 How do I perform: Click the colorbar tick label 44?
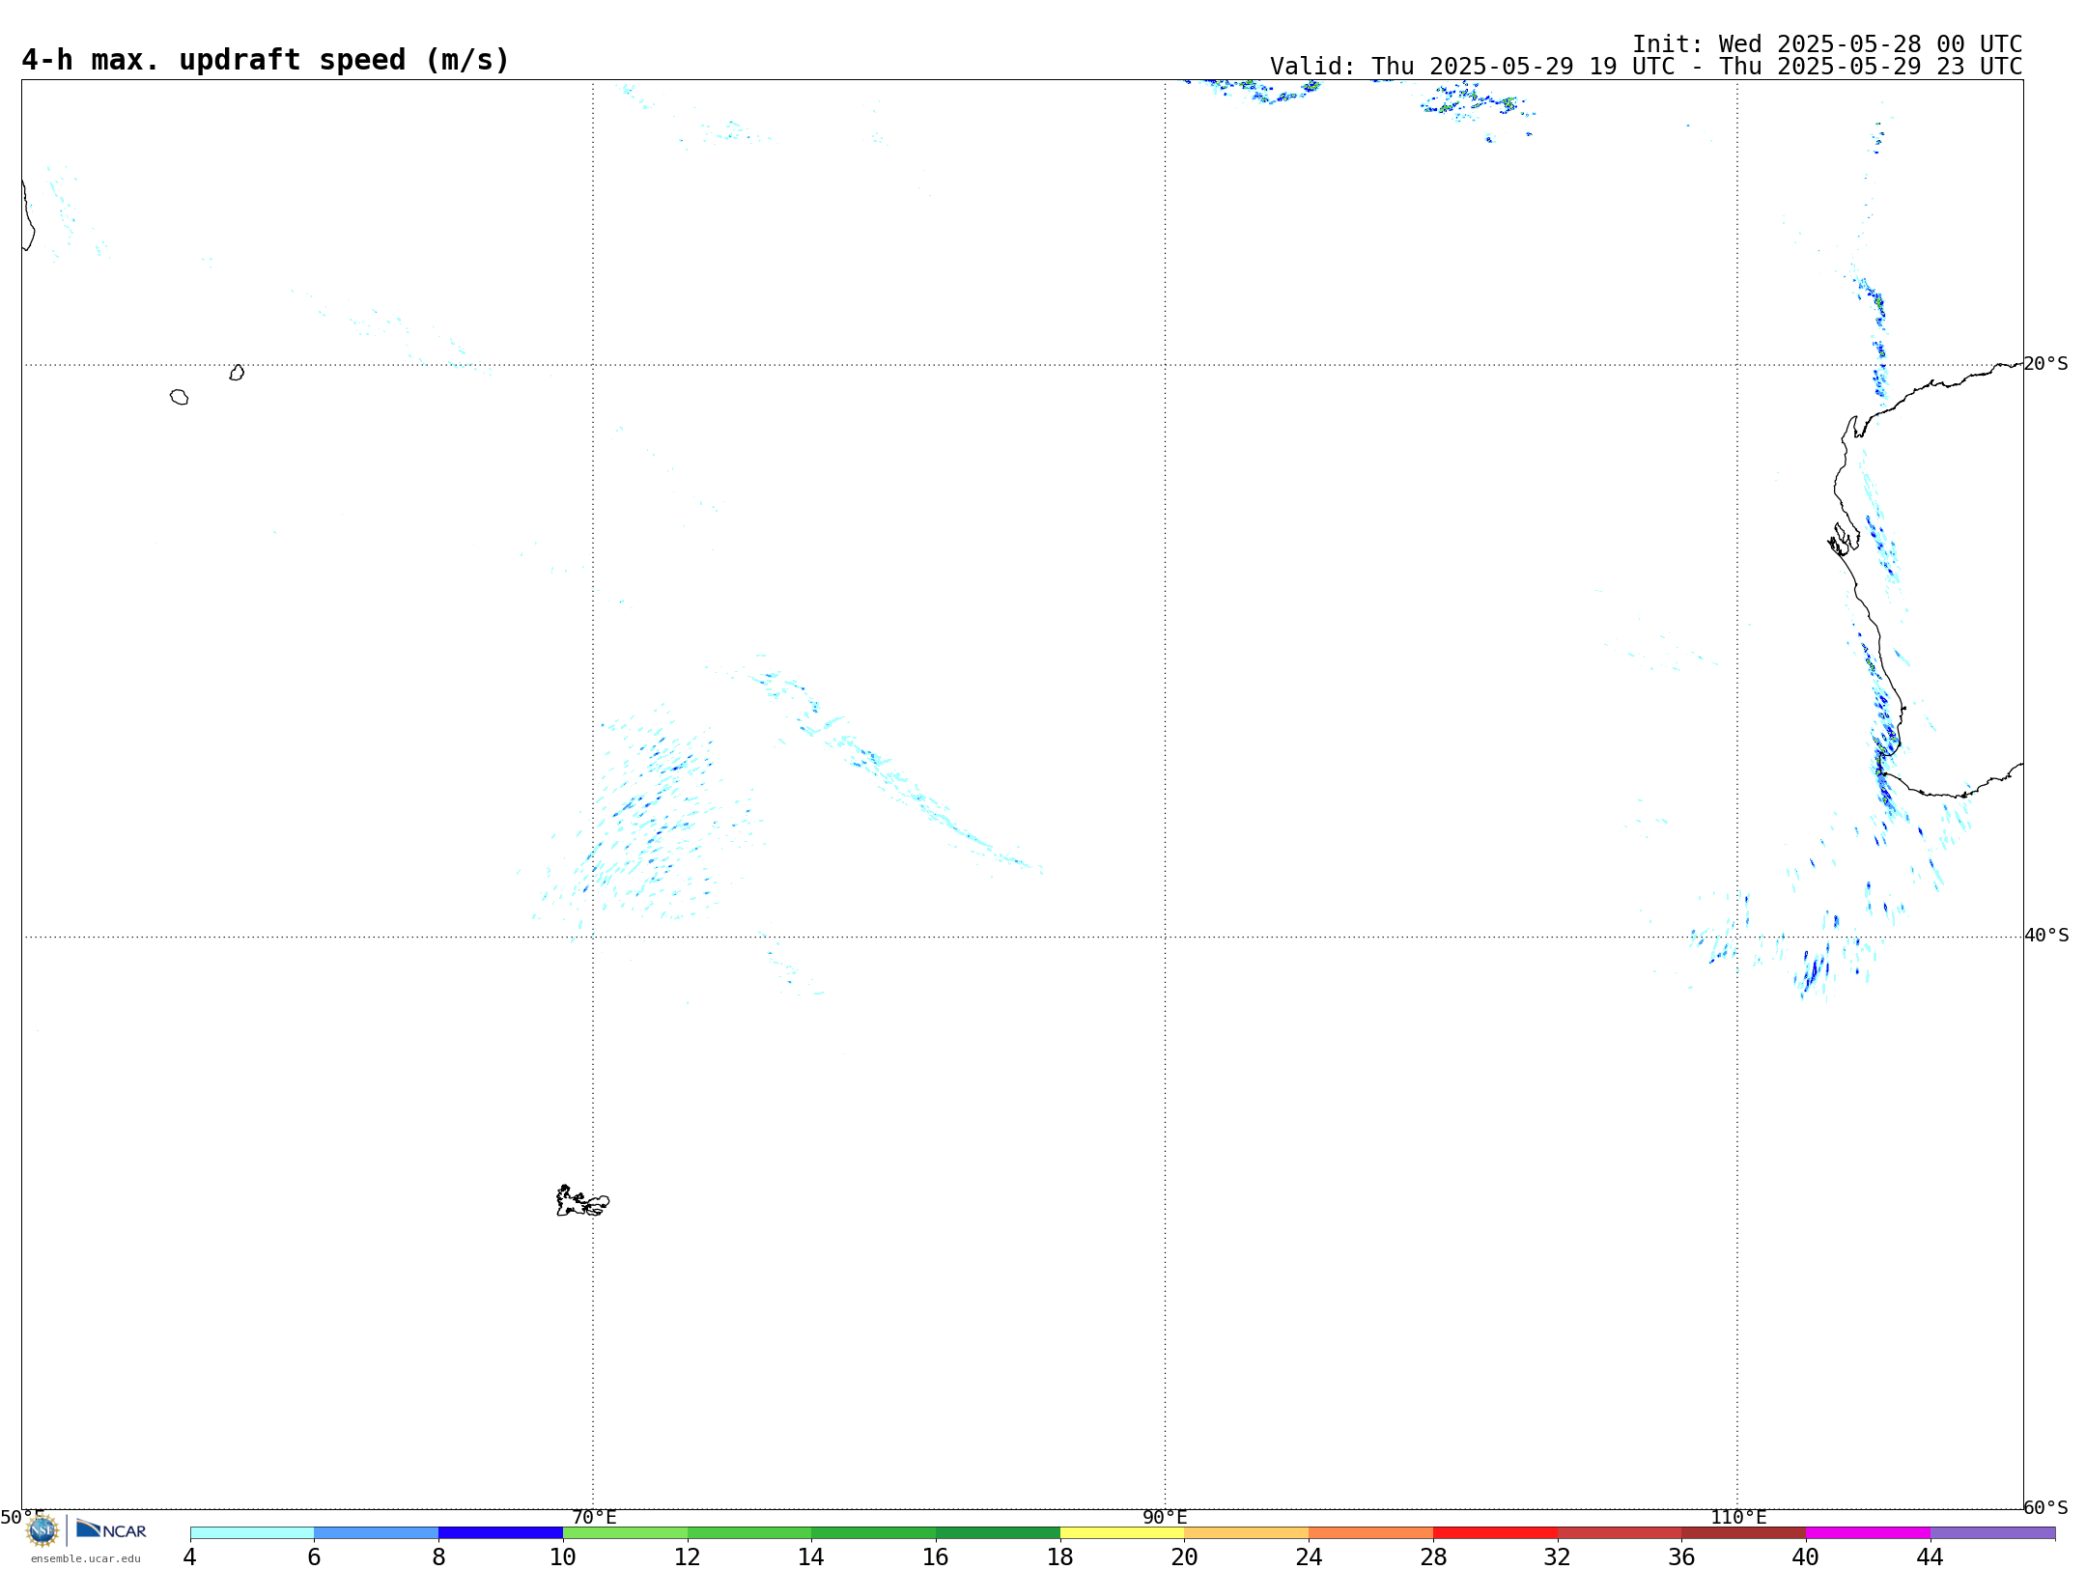(x=1931, y=1557)
